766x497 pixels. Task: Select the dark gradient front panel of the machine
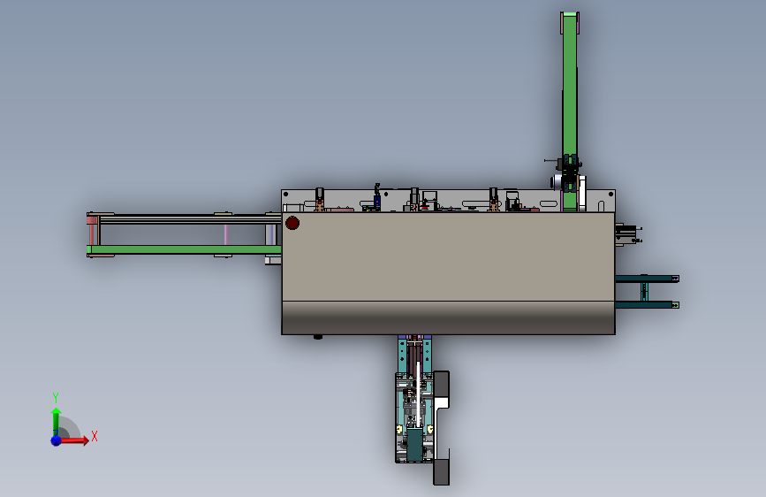point(448,318)
